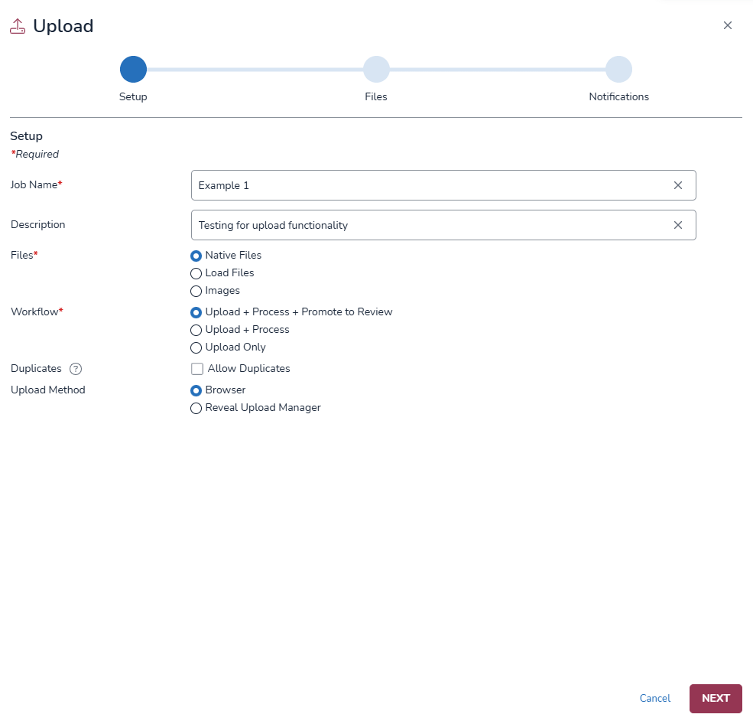Select the Images file type
This screenshot has height=724, width=753.
click(196, 291)
